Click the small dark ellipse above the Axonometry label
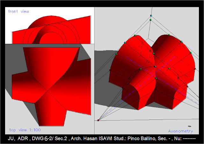This screenshot has width=204, height=144. pos(190,126)
